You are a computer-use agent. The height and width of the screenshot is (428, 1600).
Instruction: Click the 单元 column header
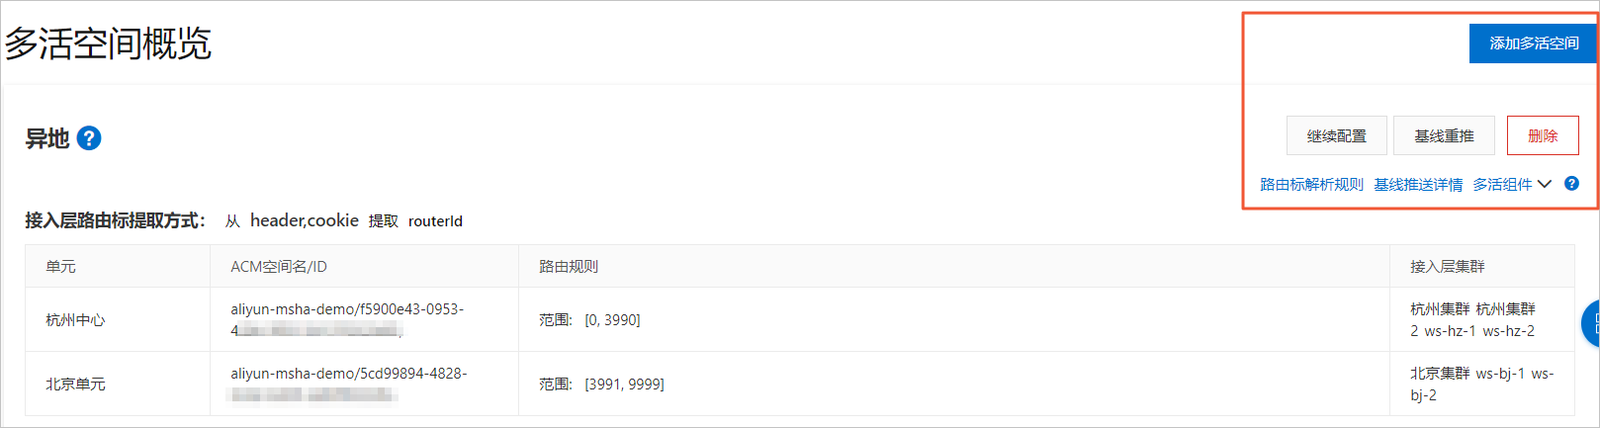60,266
